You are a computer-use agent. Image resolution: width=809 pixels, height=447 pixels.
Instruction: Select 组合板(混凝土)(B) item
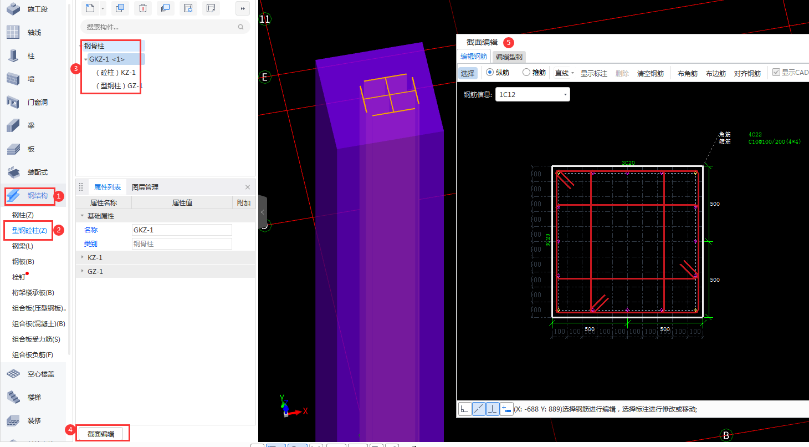39,324
